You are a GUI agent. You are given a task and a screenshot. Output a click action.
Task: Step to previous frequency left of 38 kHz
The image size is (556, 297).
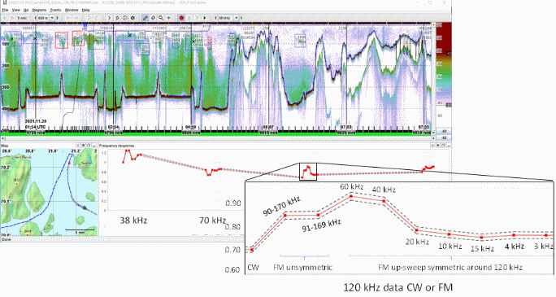click(x=215, y=18)
